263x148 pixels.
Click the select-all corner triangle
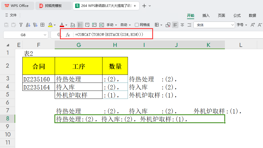point(8,45)
